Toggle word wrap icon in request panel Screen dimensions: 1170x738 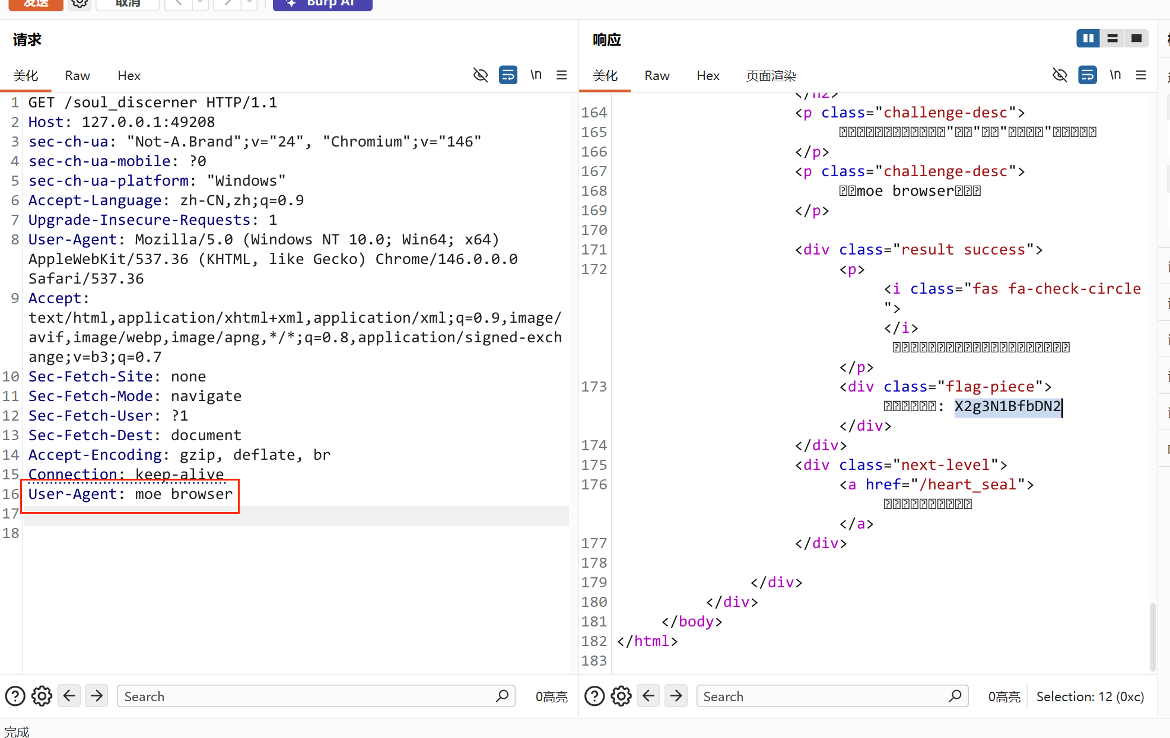508,75
